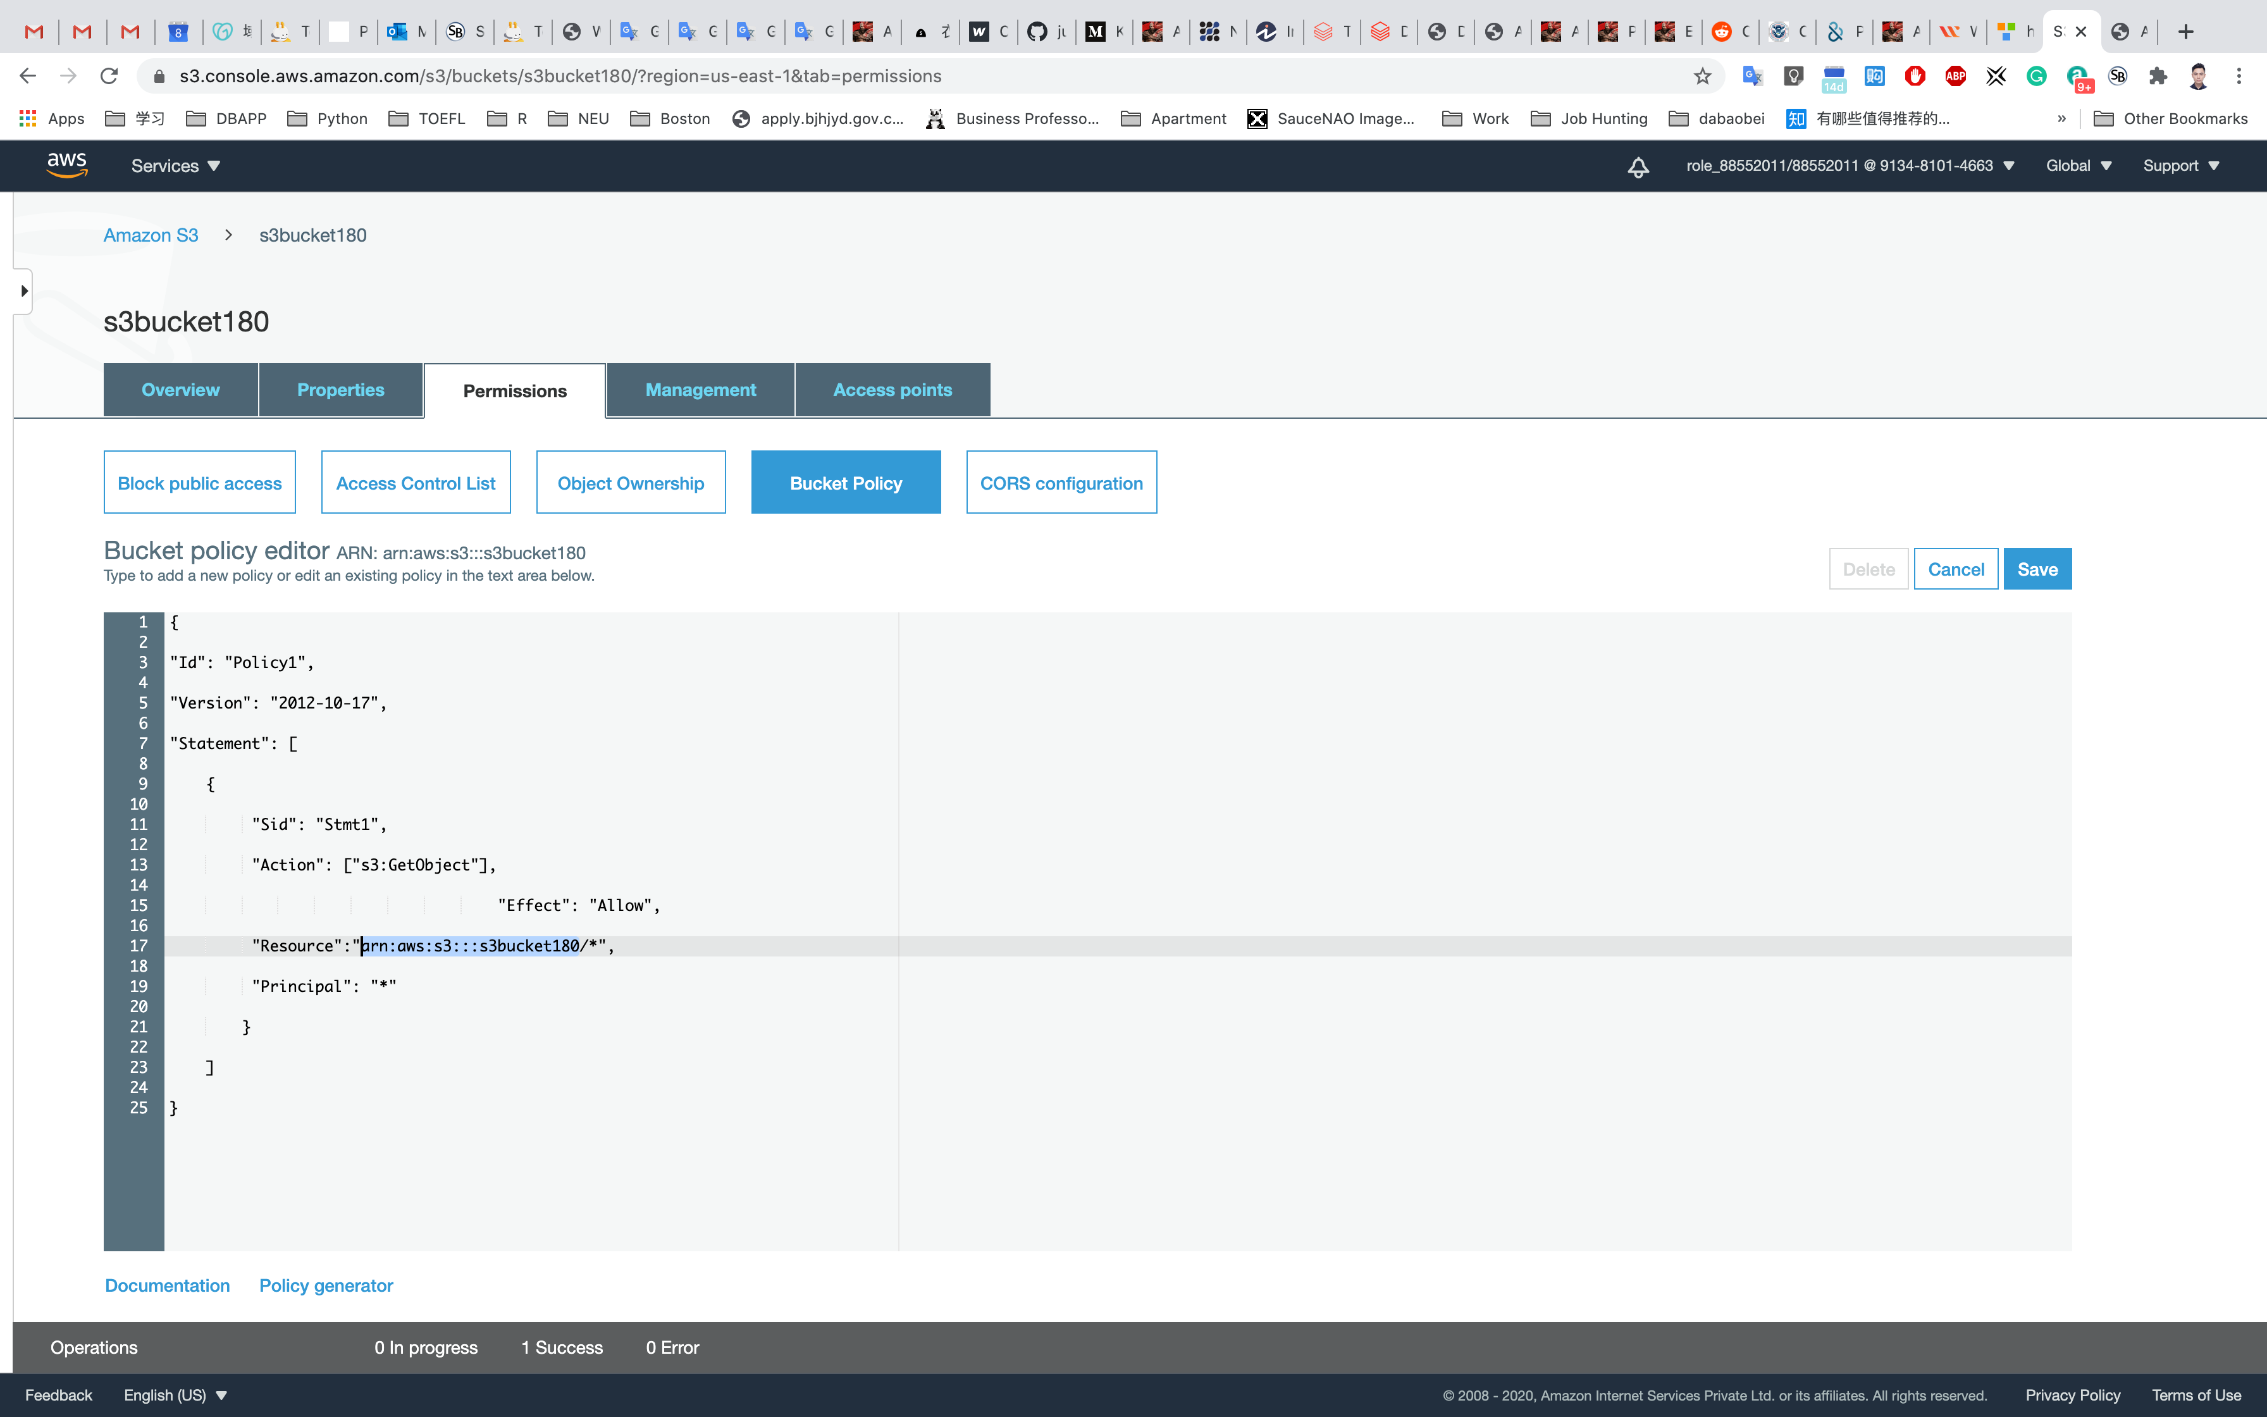Screen dimensions: 2267x1417
Task: Expand the Support dropdown menu
Action: (2181, 166)
